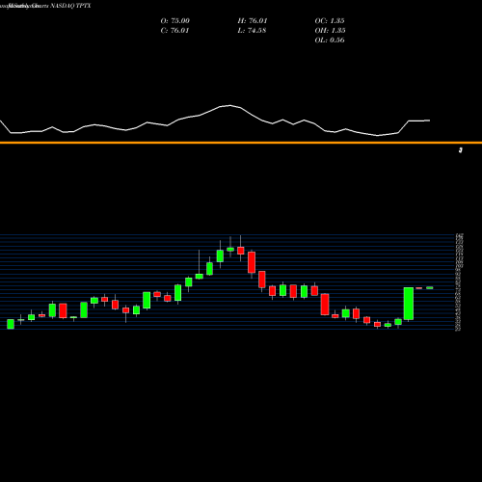Click the tall green candle at the right end
This screenshot has width=482, height=482.
click(409, 304)
